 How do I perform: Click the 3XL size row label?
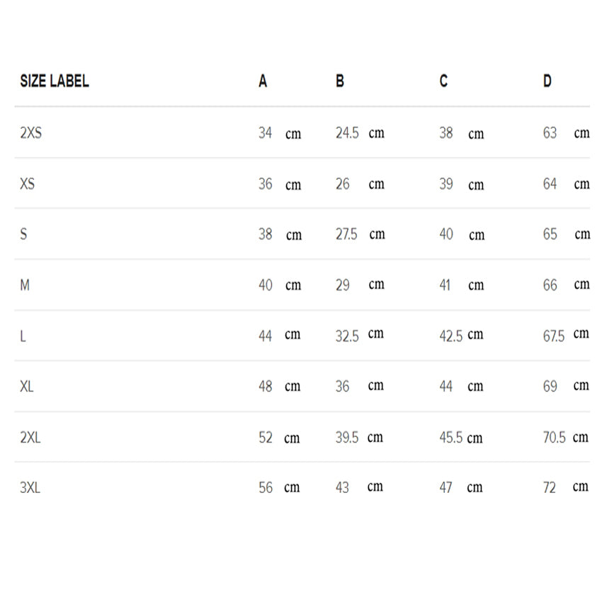pos(30,488)
